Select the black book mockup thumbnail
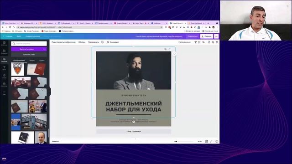This screenshot has width=292, height=164. 22,138
